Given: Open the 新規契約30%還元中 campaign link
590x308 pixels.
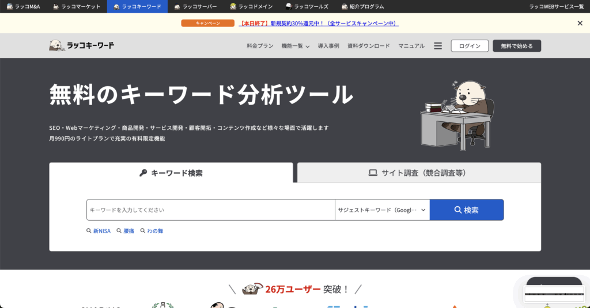Looking at the screenshot, I should tap(319, 23).
